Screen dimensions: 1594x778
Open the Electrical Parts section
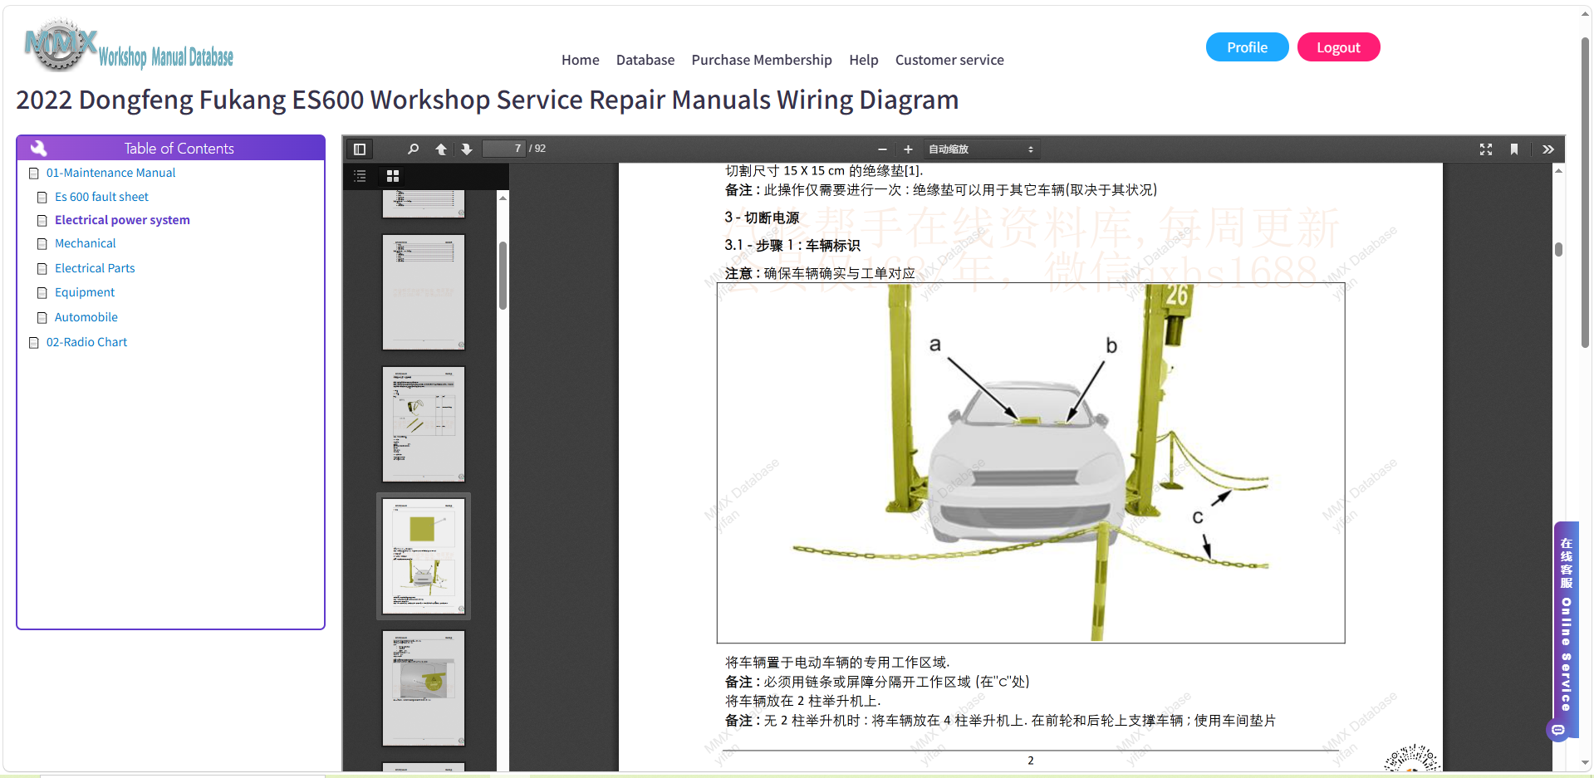click(95, 268)
